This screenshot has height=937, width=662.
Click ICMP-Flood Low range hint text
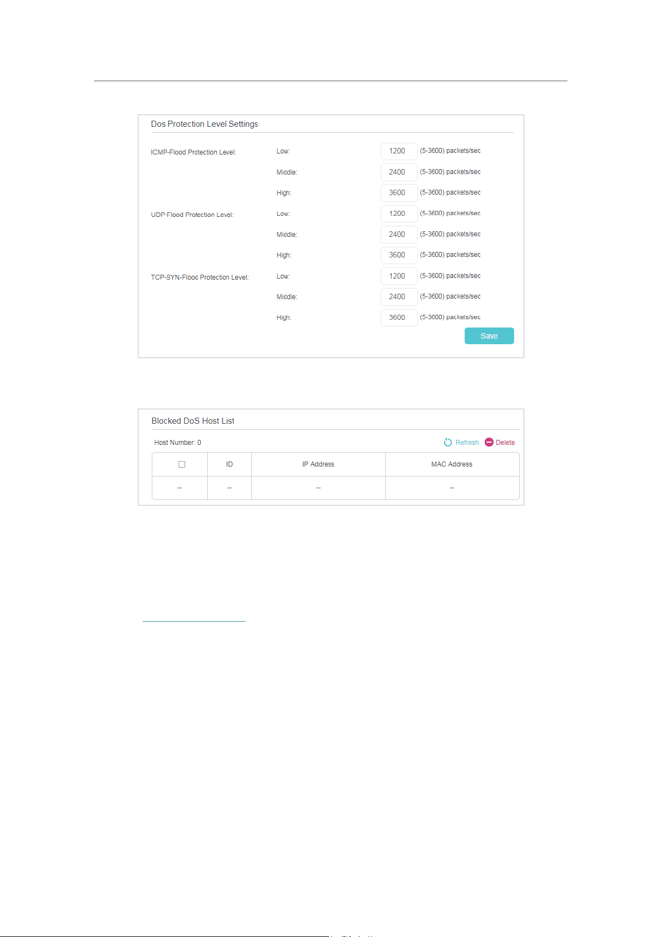450,151
